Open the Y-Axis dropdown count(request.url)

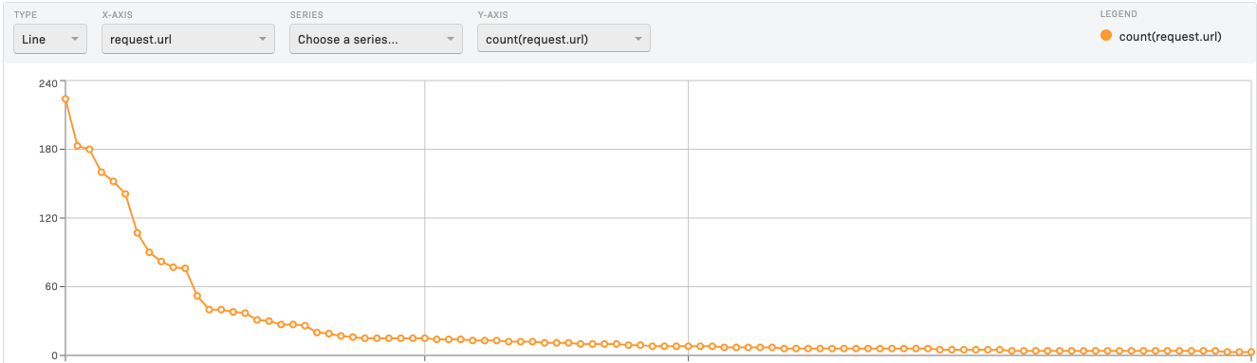(x=564, y=39)
